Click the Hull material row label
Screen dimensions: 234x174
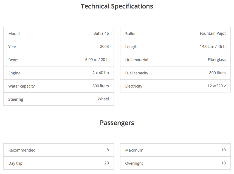pyautogui.click(x=137, y=60)
